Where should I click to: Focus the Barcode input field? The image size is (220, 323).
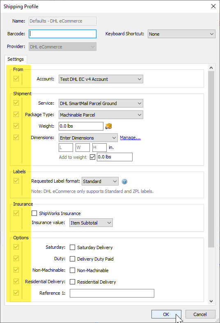click(63, 34)
